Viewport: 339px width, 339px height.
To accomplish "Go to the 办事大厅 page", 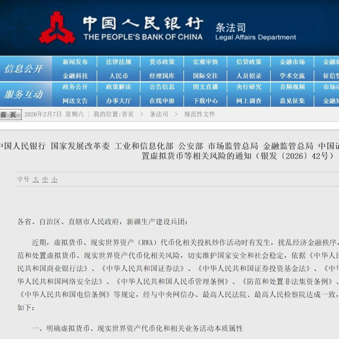I will click(118, 101).
